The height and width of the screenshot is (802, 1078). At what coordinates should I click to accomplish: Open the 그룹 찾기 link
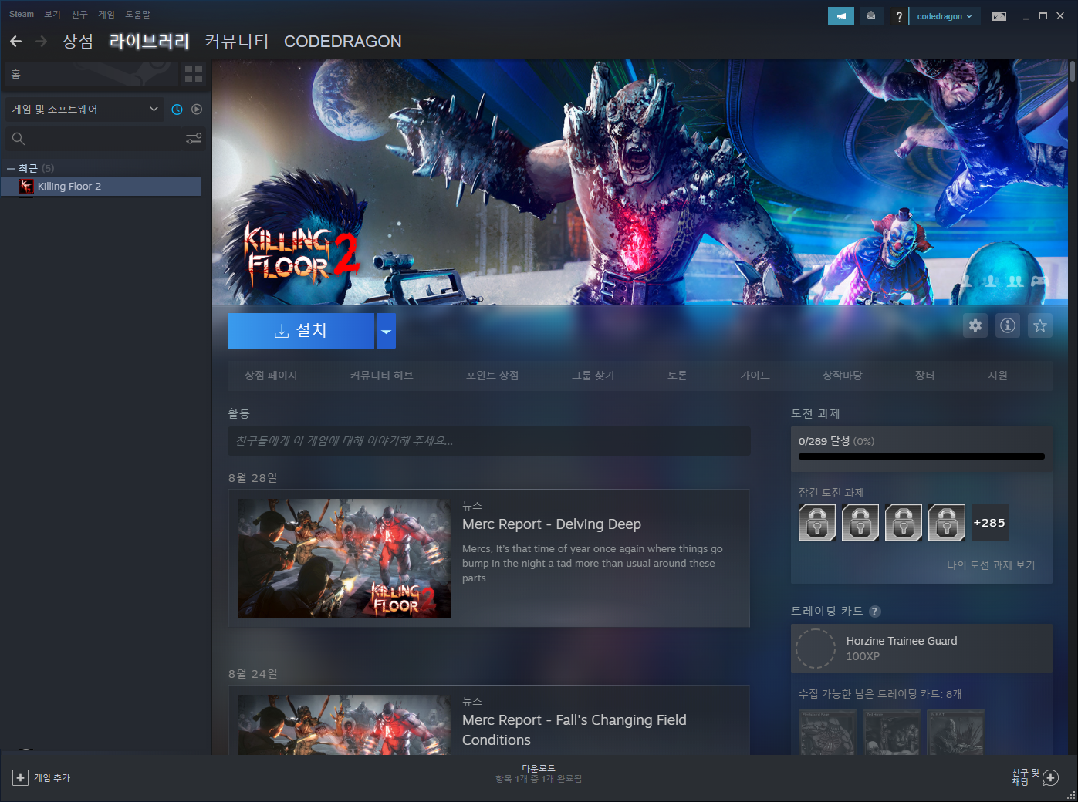tap(593, 376)
